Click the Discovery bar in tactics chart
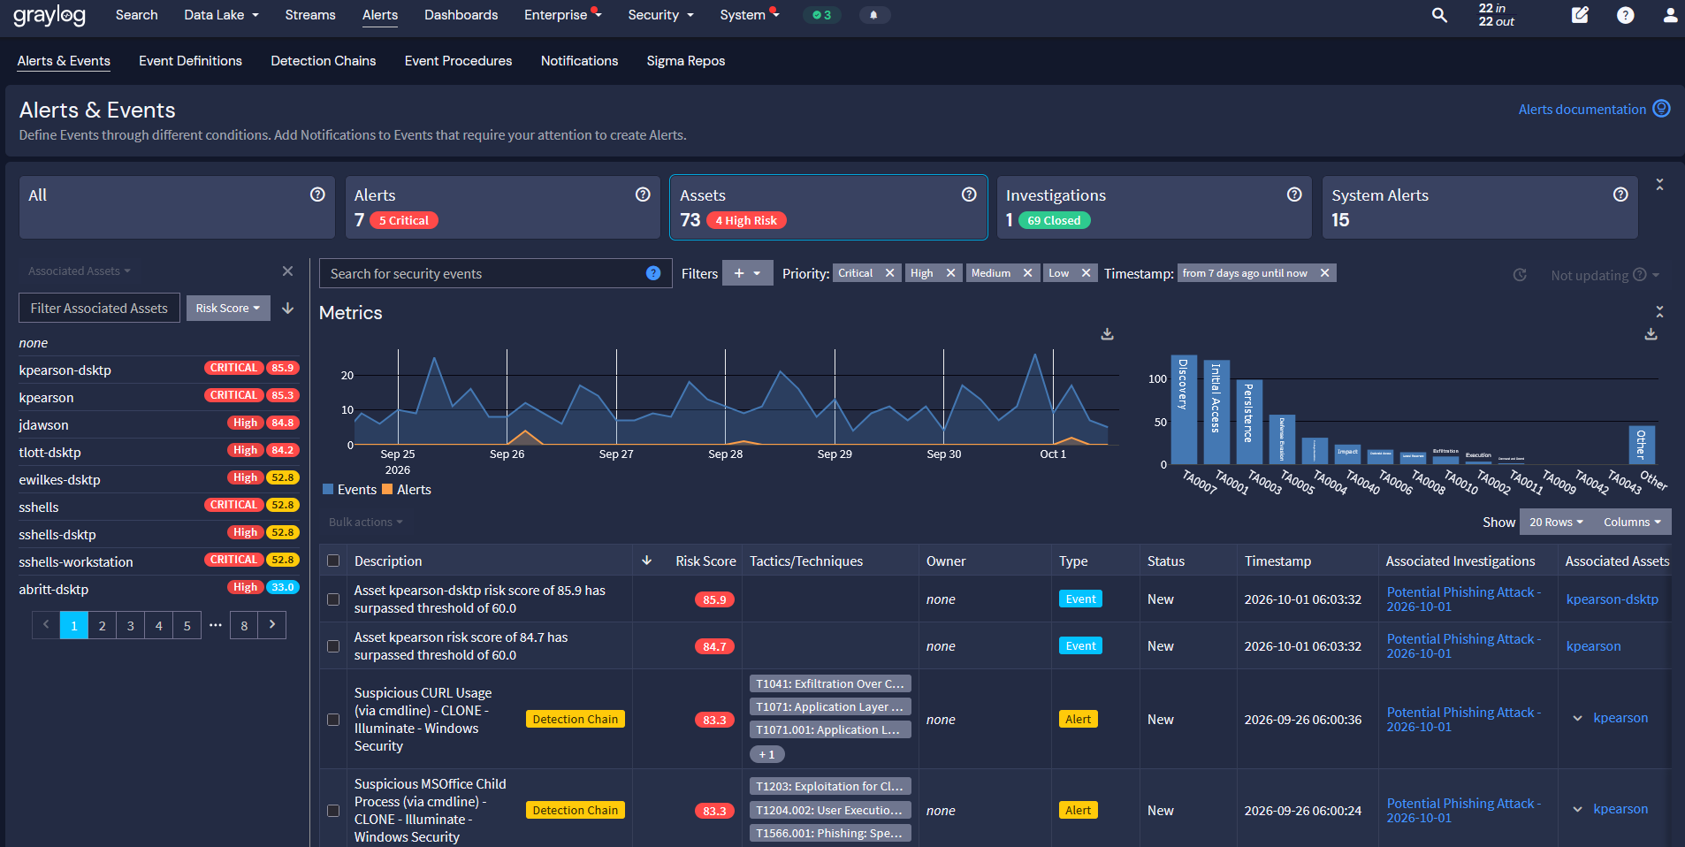The image size is (1685, 847). coord(1184,409)
